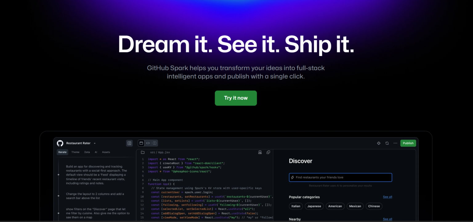Click the folder icon beside src/App.jsx

click(x=143, y=152)
